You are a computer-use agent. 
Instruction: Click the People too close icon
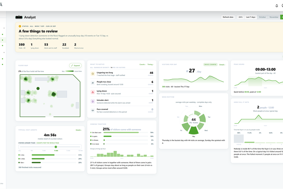[x=93, y=83]
